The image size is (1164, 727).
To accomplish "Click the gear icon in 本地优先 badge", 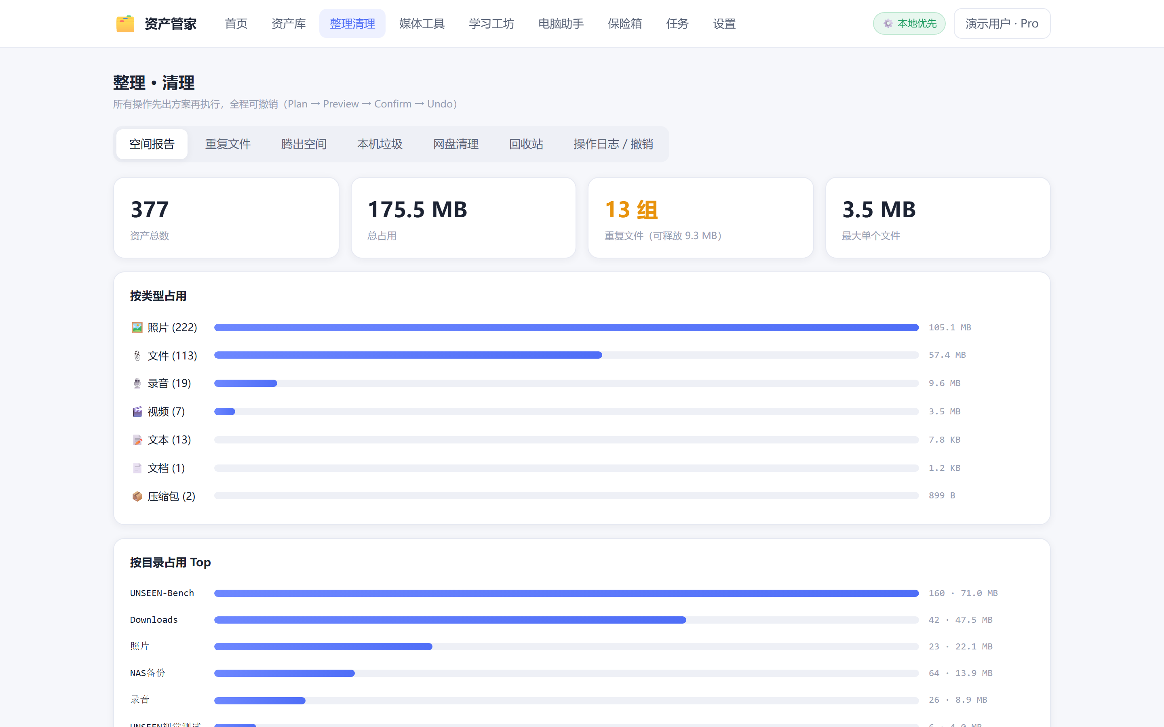I will [x=888, y=23].
